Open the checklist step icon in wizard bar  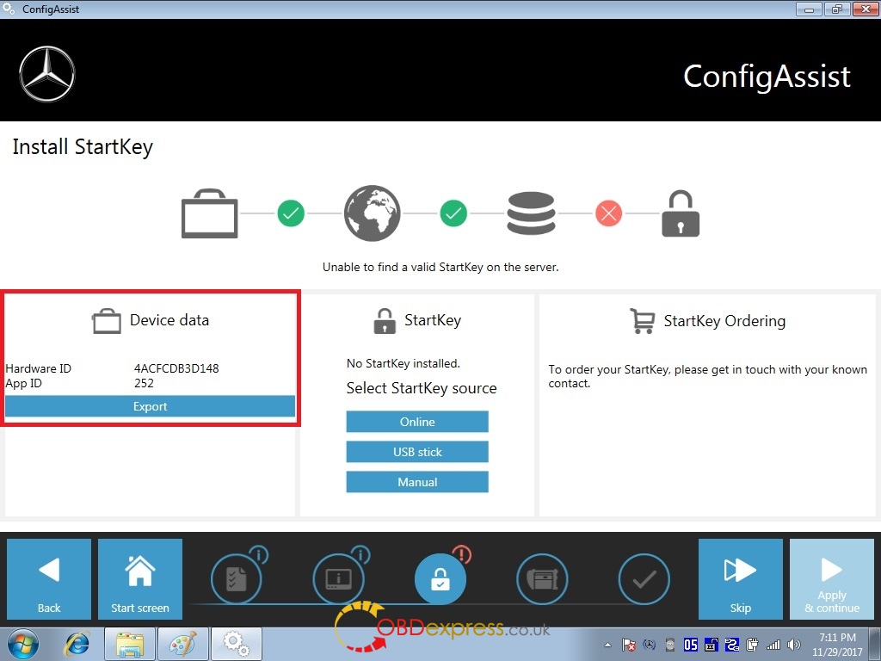[x=237, y=579]
